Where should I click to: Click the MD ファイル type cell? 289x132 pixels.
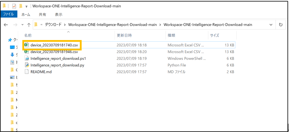(176, 72)
